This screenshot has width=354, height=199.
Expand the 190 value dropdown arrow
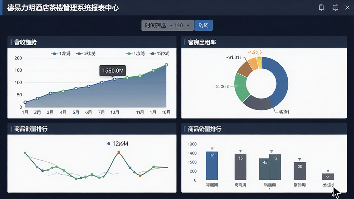[188, 26]
